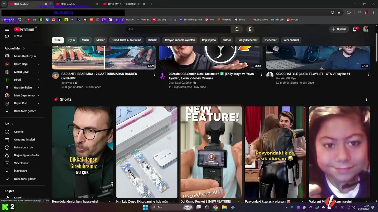Open RADIANT HESABIMDA 12 SAAT video title
Viewport: 378px width, 212px height.
coord(99,76)
